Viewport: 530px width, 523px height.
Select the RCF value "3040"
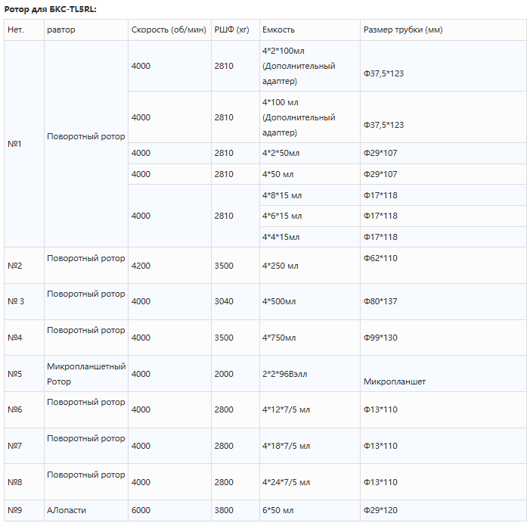[x=224, y=301]
